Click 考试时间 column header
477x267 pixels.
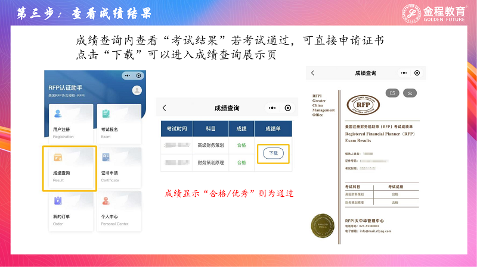pyautogui.click(x=176, y=128)
